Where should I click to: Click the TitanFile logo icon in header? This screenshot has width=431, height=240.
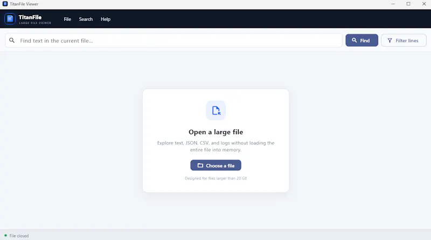click(x=10, y=19)
